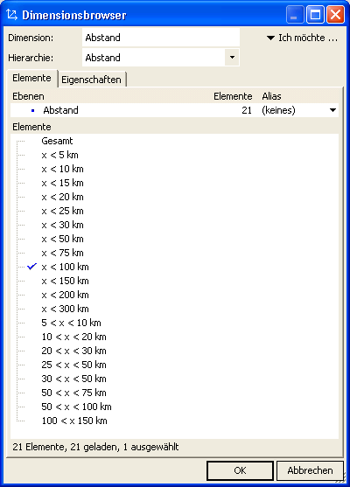The width and height of the screenshot is (350, 487).
Task: Select the Abstand level row
Action: (x=174, y=110)
